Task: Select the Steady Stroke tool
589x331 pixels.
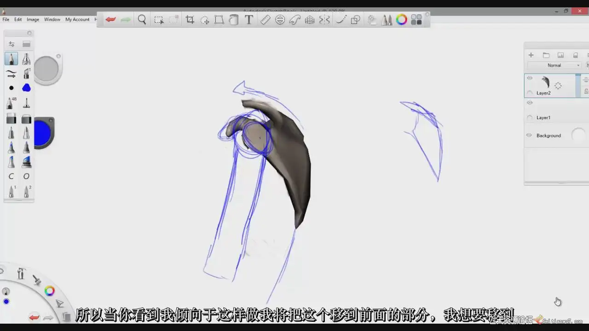Action: 341,20
